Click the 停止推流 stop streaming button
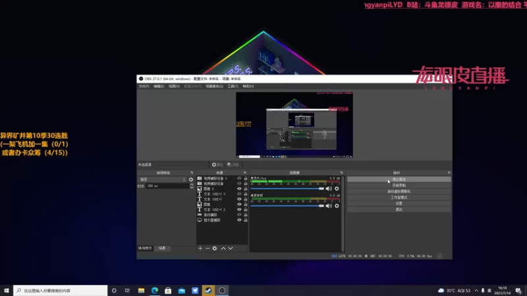This screenshot has height=296, width=527. click(x=399, y=179)
